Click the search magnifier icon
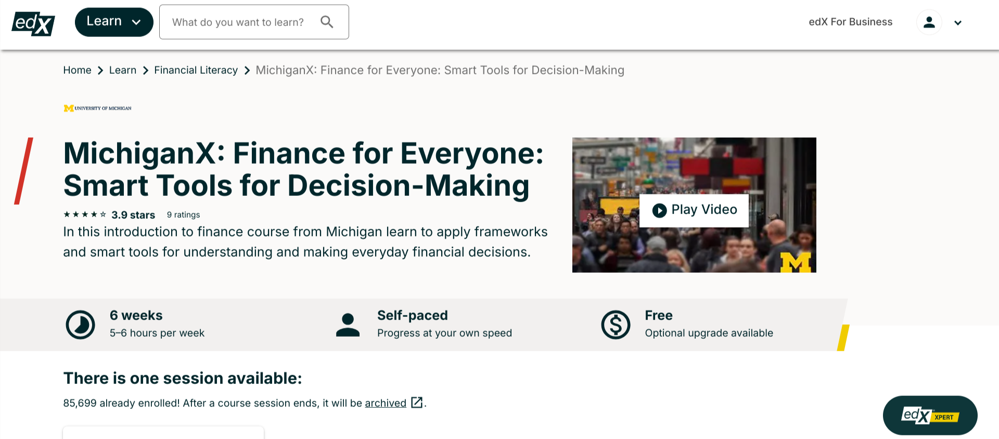 pos(327,22)
